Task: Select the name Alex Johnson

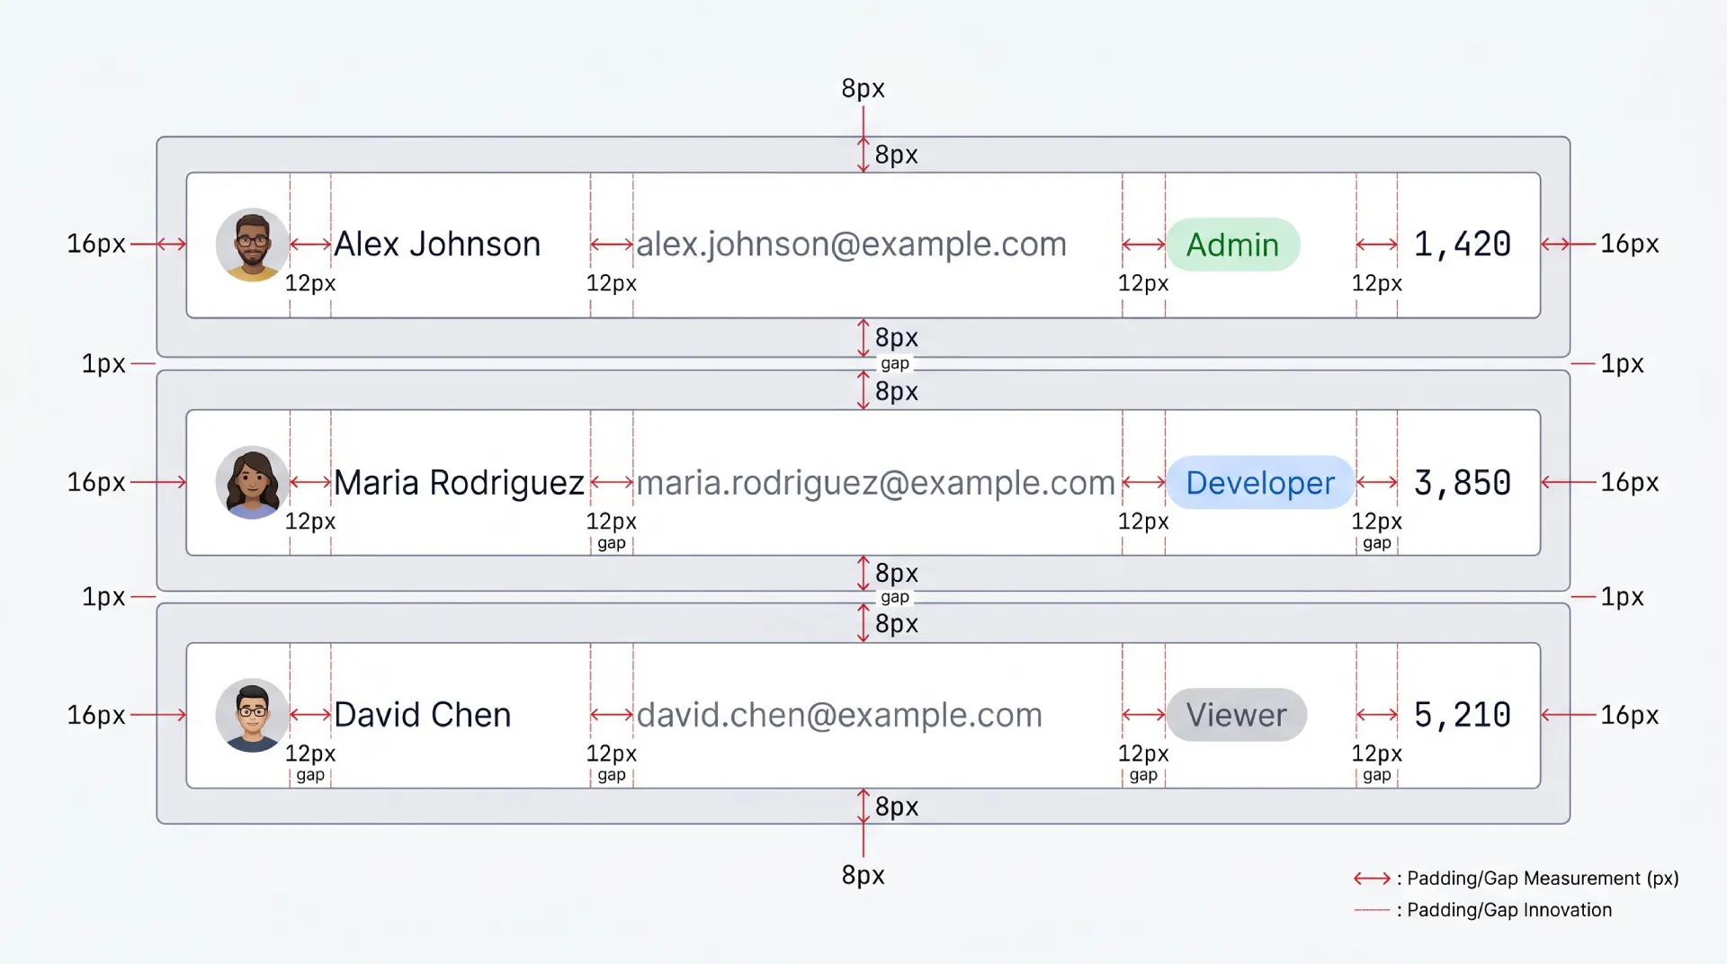Action: tap(437, 245)
